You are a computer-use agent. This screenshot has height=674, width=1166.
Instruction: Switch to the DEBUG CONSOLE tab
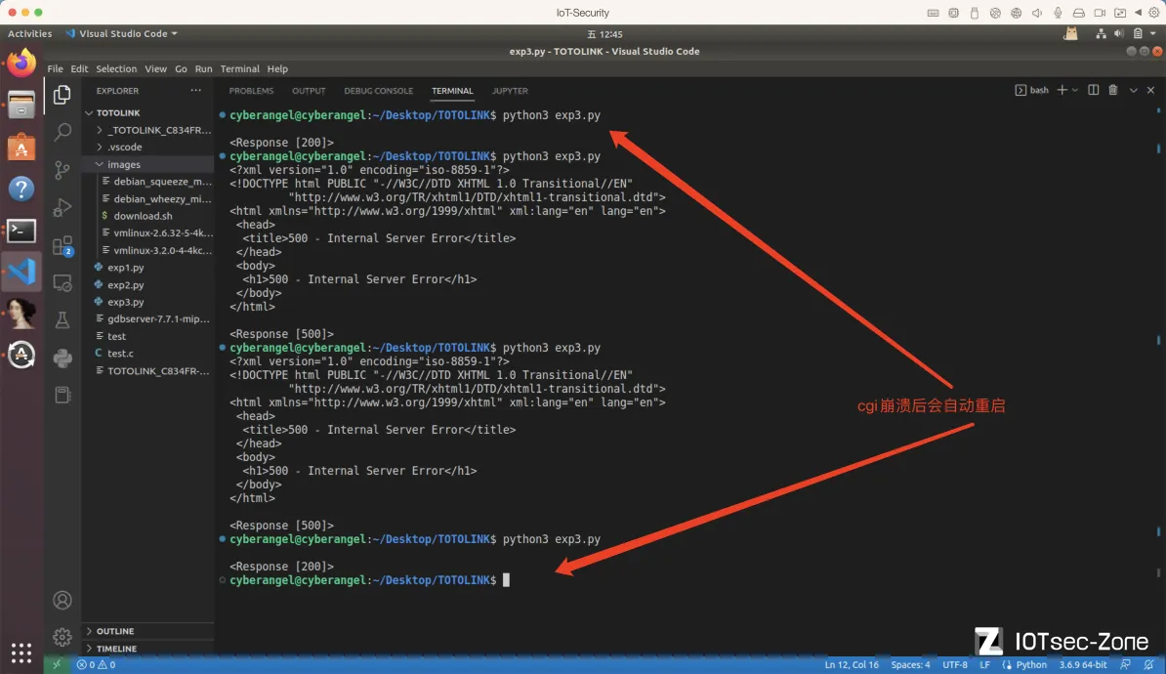379,91
